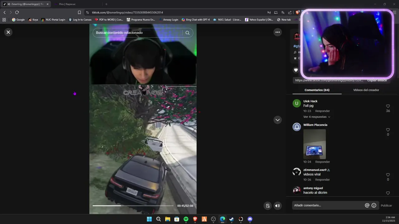Open the three-dots more options menu
The width and height of the screenshot is (399, 224).
277,32
